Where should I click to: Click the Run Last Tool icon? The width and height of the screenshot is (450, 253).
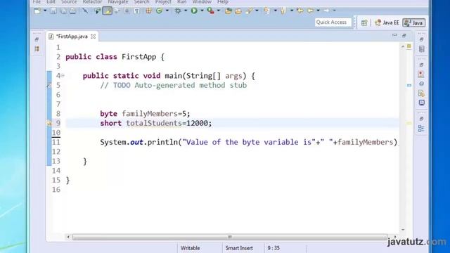211,11
